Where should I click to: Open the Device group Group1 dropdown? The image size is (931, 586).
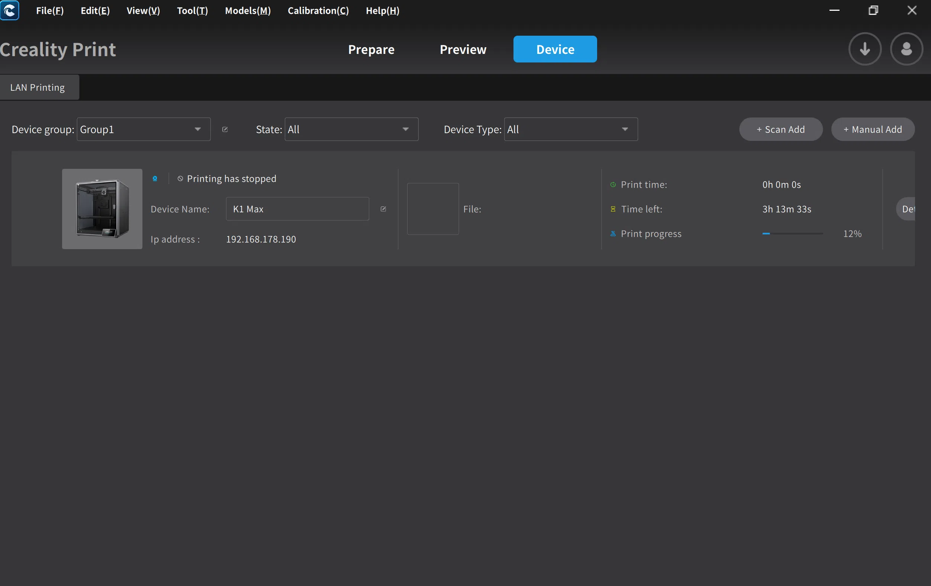point(144,129)
